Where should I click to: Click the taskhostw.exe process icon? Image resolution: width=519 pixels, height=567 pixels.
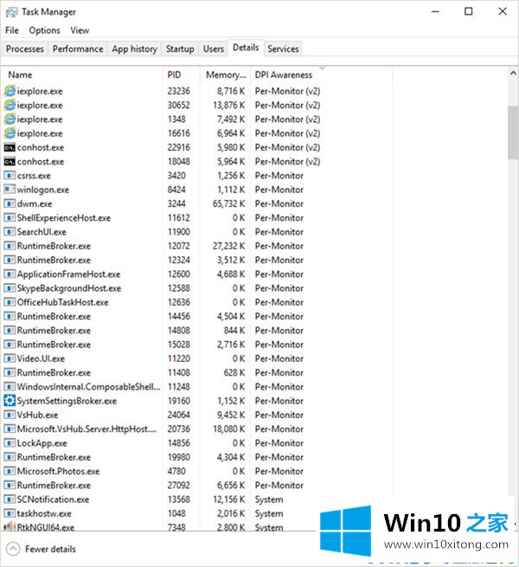tap(10, 513)
